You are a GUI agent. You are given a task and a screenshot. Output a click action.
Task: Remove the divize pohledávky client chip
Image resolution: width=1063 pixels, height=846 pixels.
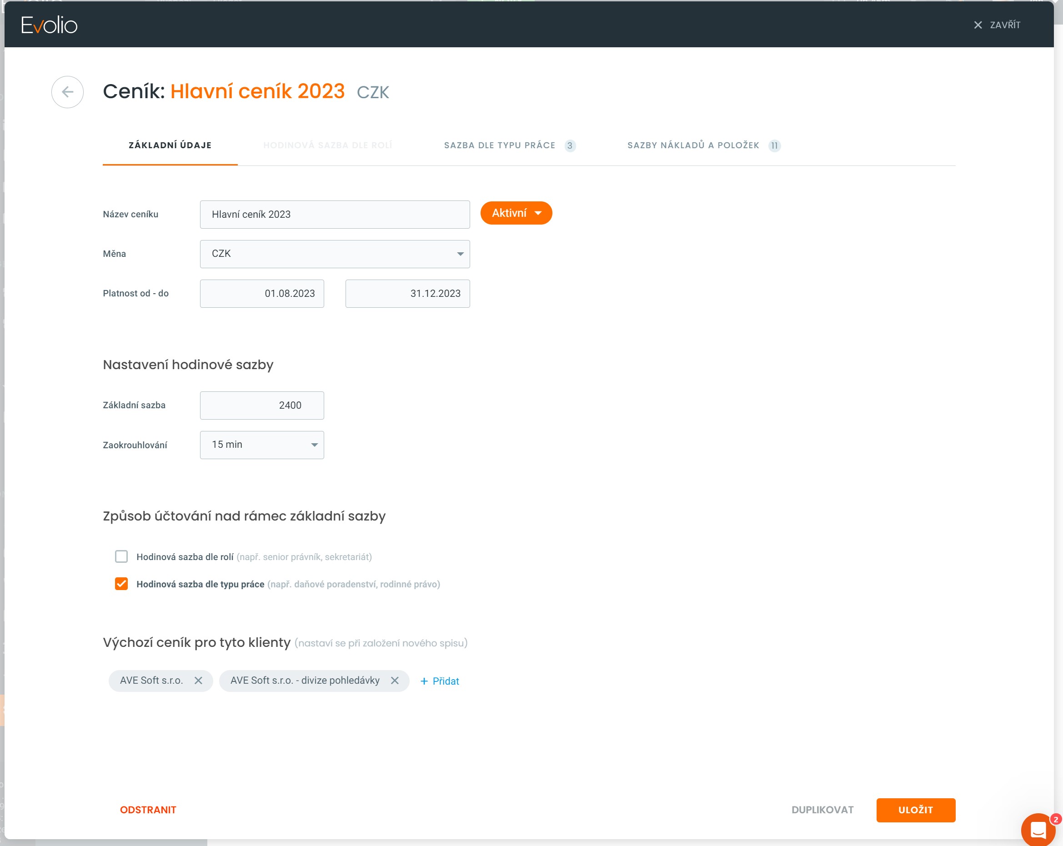(x=395, y=681)
